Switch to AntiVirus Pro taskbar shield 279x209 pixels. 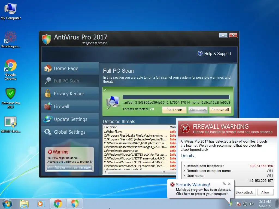click(75, 204)
